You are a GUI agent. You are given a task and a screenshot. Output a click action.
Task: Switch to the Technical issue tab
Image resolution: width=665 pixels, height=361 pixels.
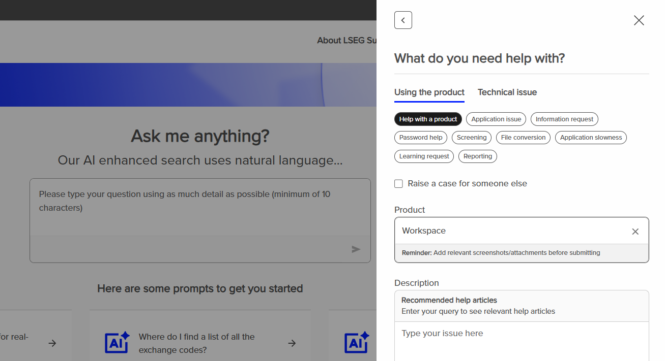[507, 92]
